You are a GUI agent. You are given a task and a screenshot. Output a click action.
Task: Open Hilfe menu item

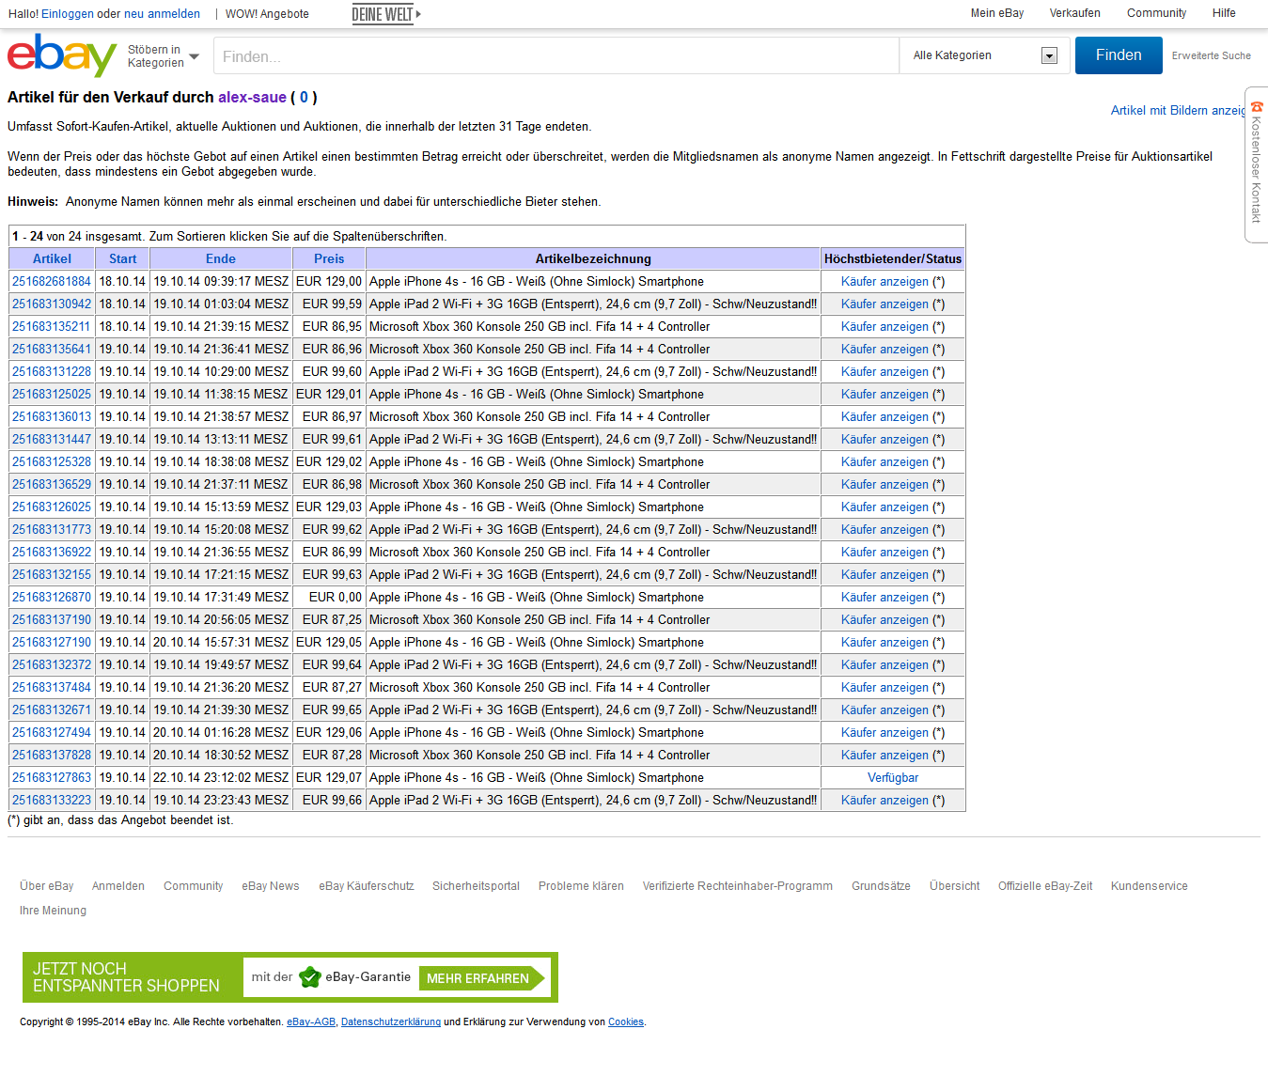[1224, 13]
